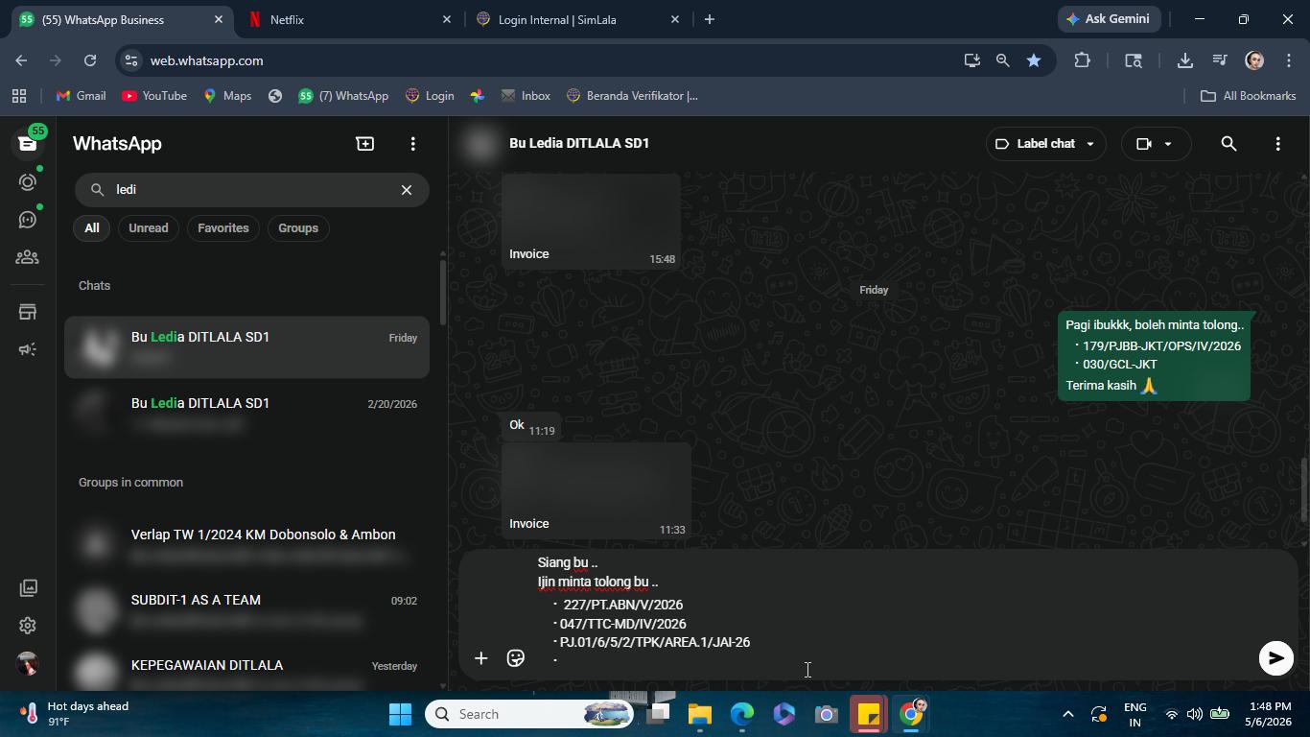The width and height of the screenshot is (1310, 737).
Task: Open WhatsApp settings gear icon
Action: (28, 626)
